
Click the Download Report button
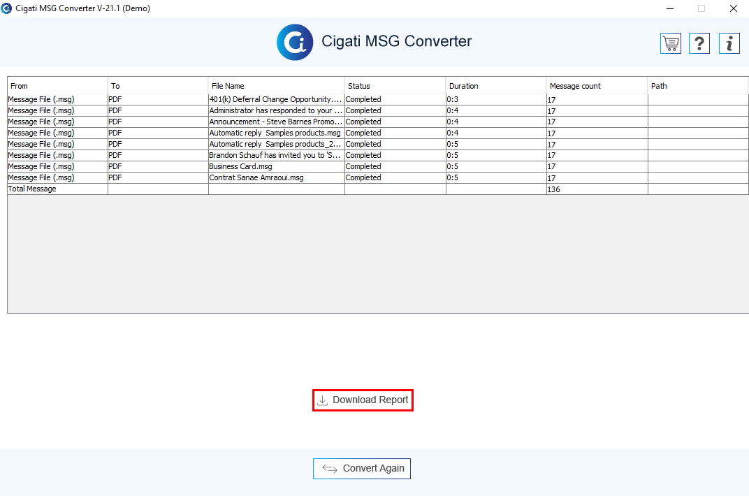pyautogui.click(x=363, y=400)
